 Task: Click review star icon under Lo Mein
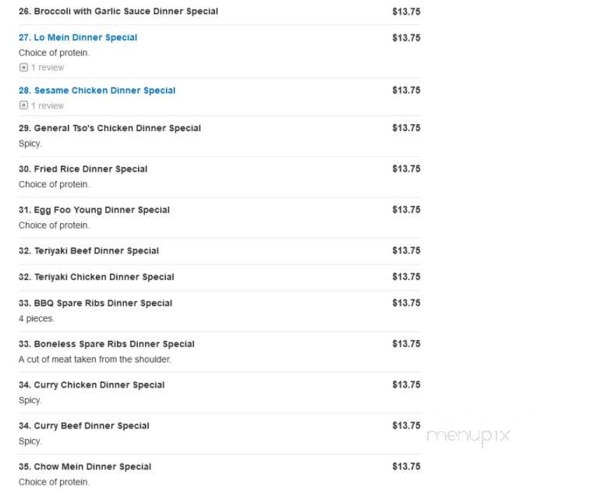23,68
